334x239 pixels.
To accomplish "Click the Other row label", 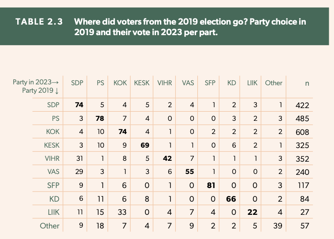I will coord(50,226).
